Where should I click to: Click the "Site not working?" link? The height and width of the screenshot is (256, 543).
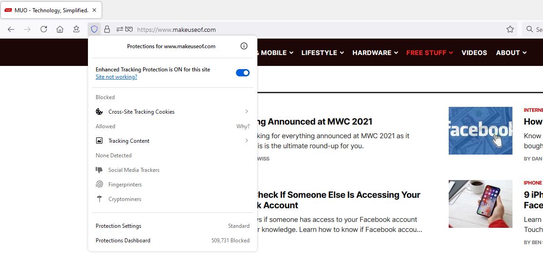116,77
